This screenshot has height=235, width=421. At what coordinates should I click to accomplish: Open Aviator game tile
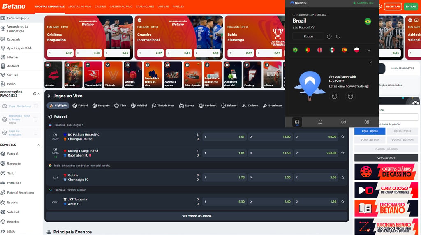click(x=53, y=75)
